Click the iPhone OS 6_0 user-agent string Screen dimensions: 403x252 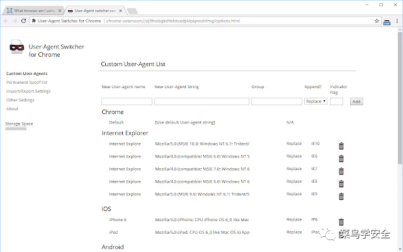202,220
